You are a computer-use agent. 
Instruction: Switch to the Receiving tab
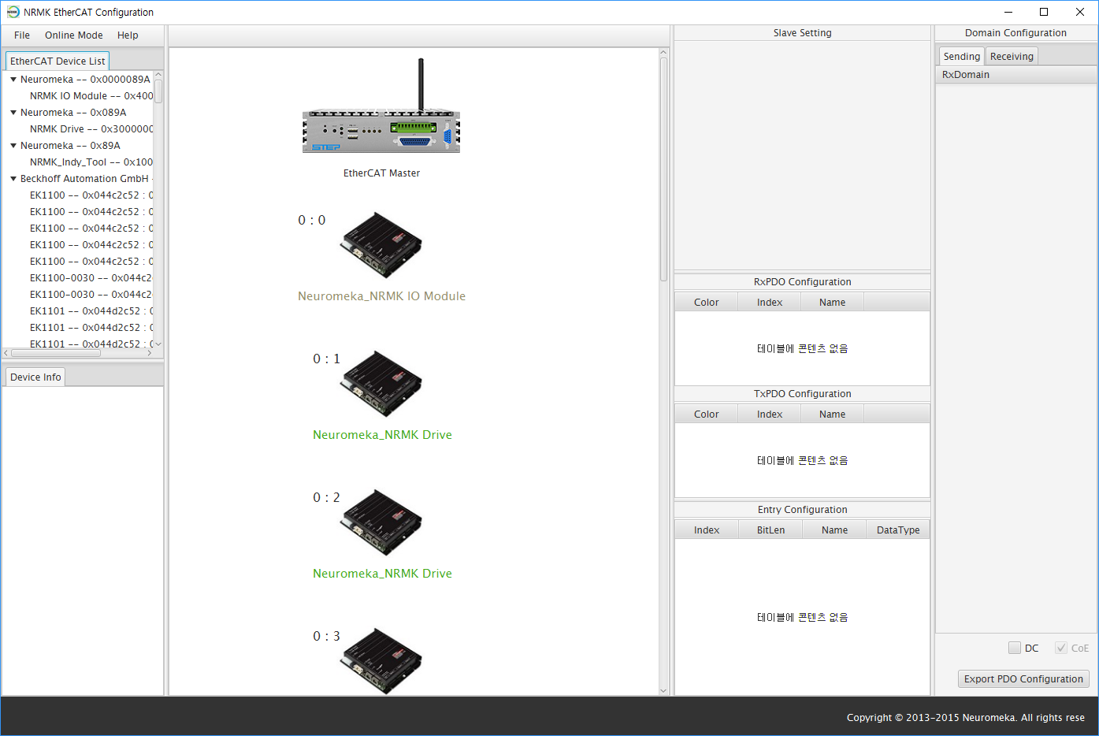(1012, 56)
